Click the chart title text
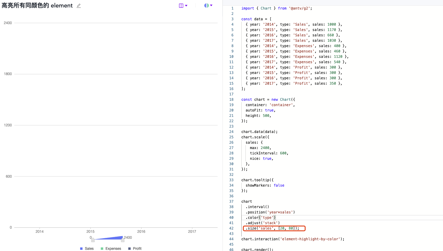Image resolution: width=443 pixels, height=251 pixels. [x=37, y=6]
